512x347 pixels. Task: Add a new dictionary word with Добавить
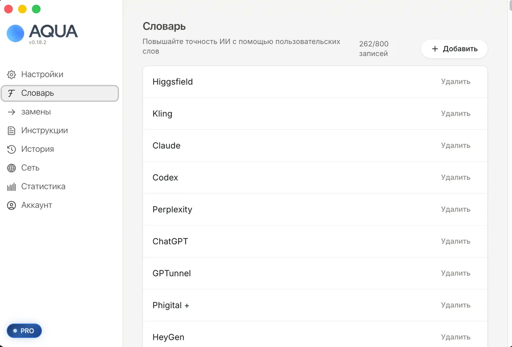(454, 49)
